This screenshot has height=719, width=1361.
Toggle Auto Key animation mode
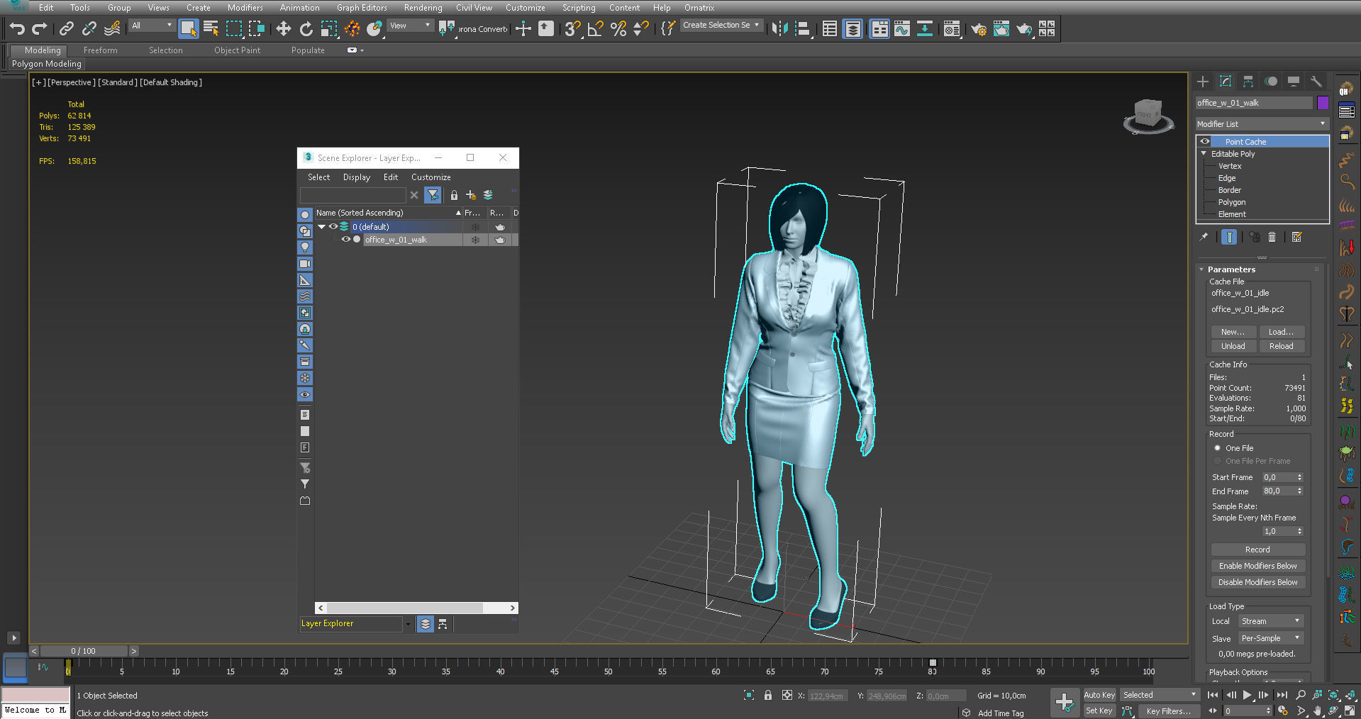click(x=1099, y=695)
